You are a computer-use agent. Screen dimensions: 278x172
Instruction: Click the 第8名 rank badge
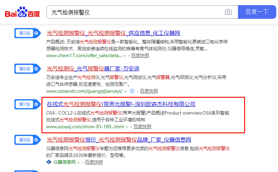coord(27,140)
